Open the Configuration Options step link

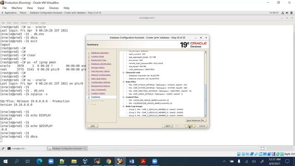coord(100,83)
